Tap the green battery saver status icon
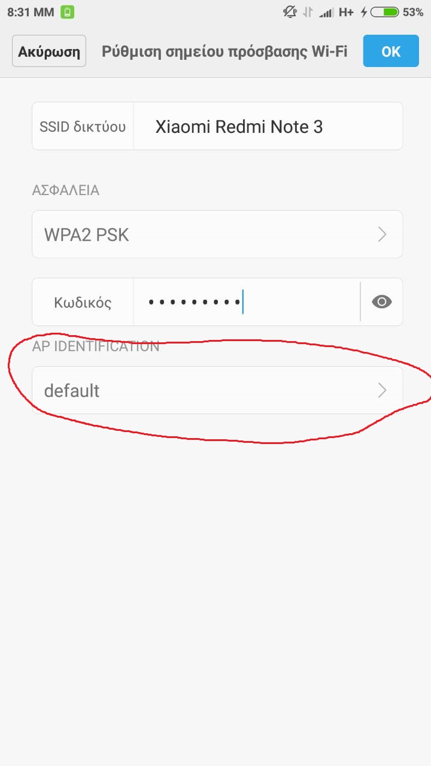This screenshot has width=431, height=766. (x=67, y=12)
